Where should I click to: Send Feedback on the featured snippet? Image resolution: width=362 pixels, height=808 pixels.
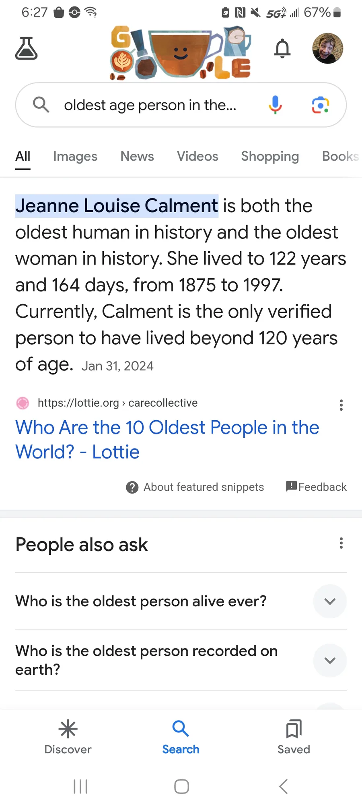click(x=316, y=487)
